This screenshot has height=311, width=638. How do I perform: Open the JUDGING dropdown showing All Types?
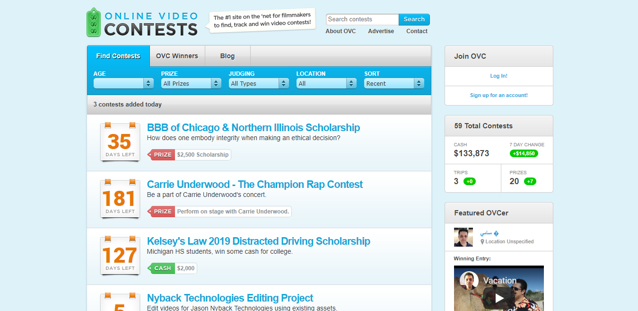coord(259,83)
